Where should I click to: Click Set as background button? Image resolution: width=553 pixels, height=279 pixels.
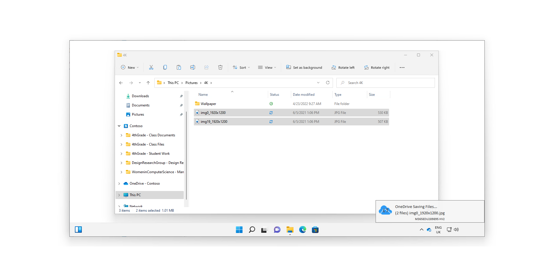coord(304,68)
